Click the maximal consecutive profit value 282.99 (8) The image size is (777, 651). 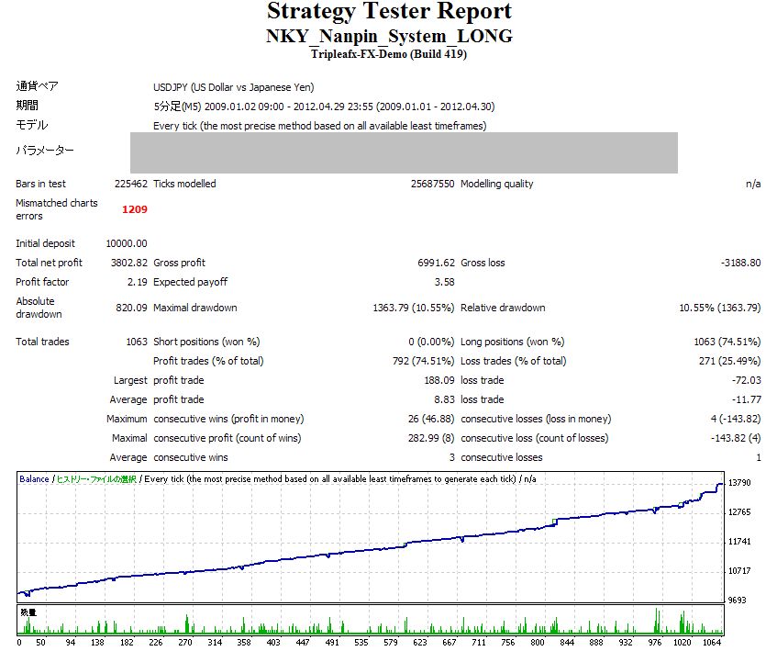pos(431,439)
